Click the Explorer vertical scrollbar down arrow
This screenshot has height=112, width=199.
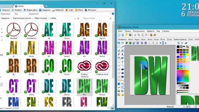point(113,105)
